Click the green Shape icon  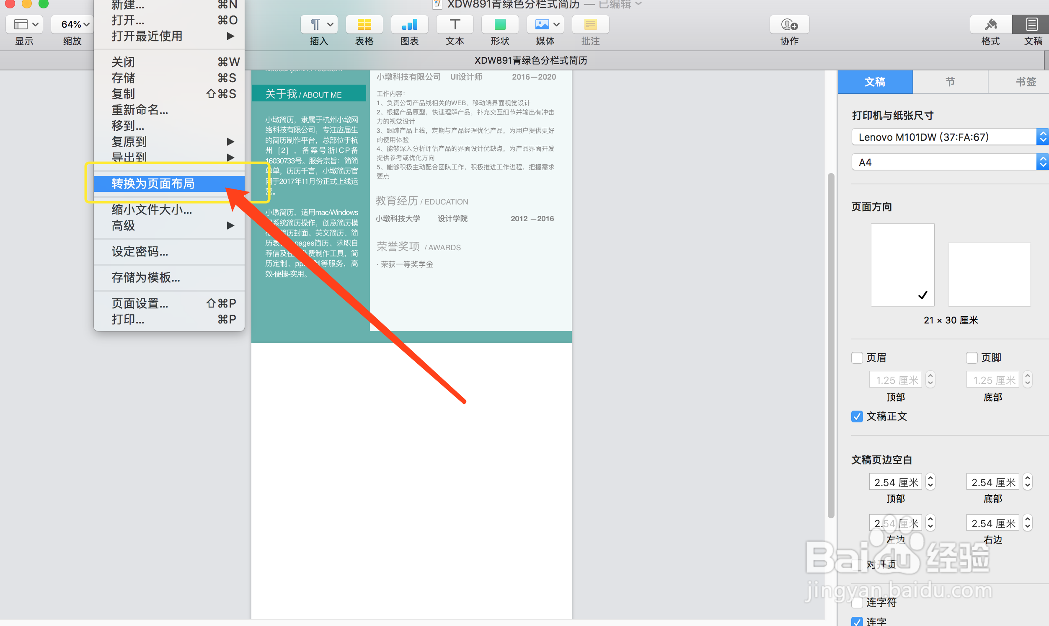click(500, 24)
